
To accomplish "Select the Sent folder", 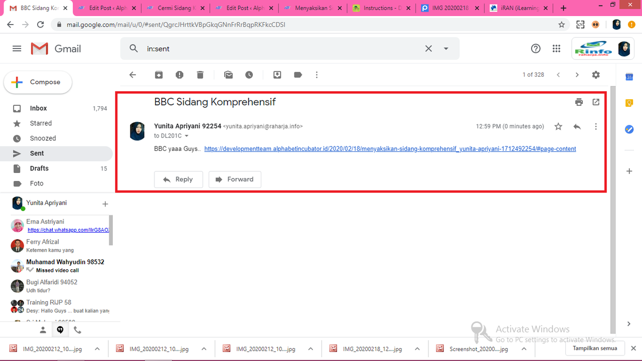I will 56,153.
